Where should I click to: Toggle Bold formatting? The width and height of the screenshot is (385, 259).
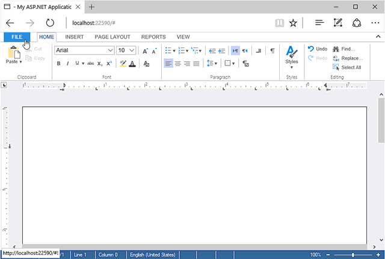click(x=58, y=64)
